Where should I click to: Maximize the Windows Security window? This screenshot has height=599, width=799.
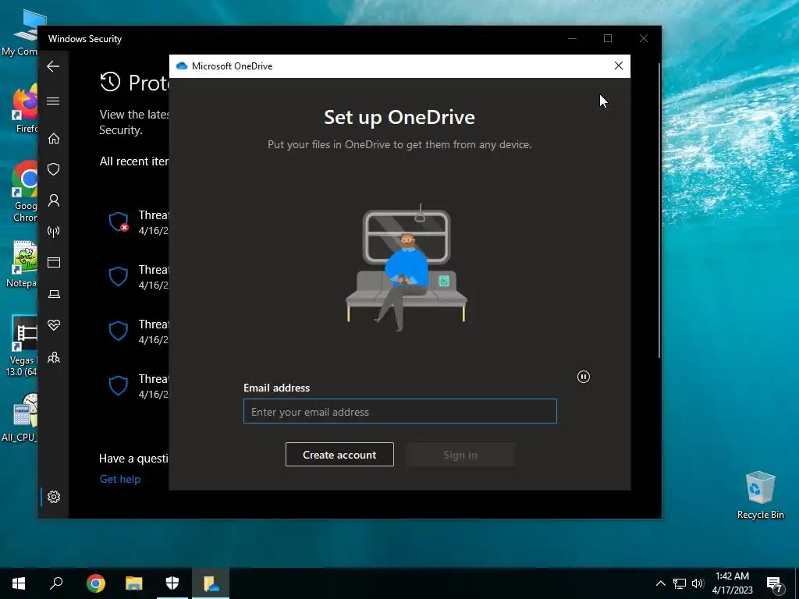click(x=607, y=38)
